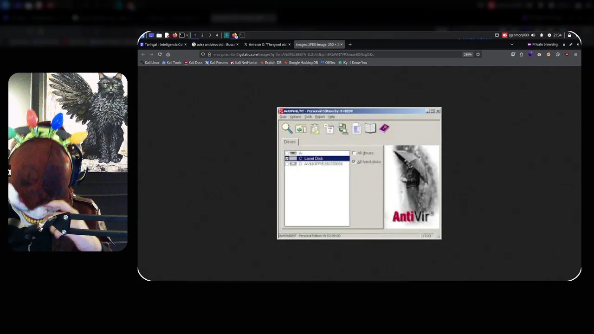Viewport: 594px width, 334px height.
Task: Disable the All hard disks checkbox
Action: point(354,162)
